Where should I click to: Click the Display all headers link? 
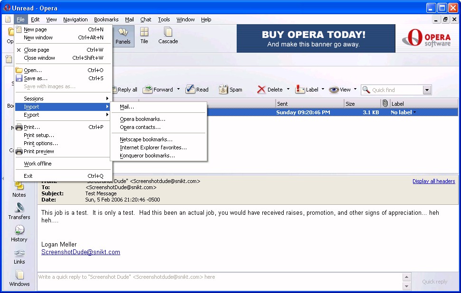tap(433, 181)
